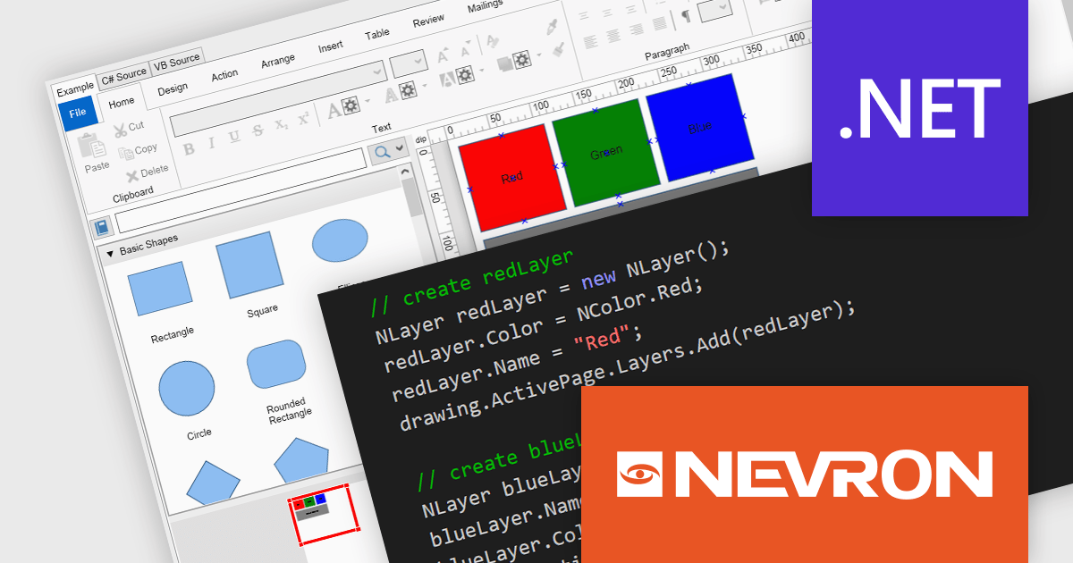
Task: Toggle paragraph marks pilcrow button
Action: pos(686,16)
